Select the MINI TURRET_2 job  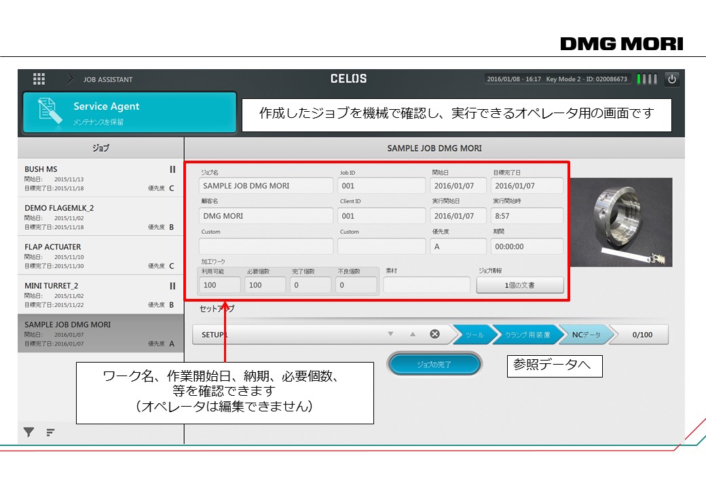(100, 295)
